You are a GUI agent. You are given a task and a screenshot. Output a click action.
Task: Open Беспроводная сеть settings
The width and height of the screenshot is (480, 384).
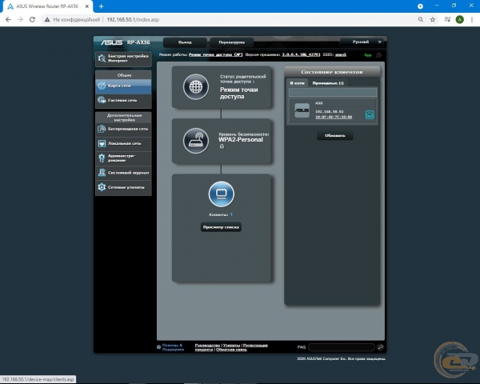click(x=123, y=129)
